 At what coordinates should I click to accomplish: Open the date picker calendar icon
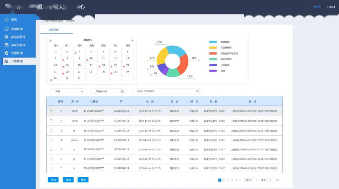(123, 91)
